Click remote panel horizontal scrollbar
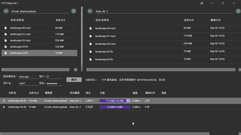Image resolution: width=241 pixels, height=135 pixels. pyautogui.click(x=161, y=70)
